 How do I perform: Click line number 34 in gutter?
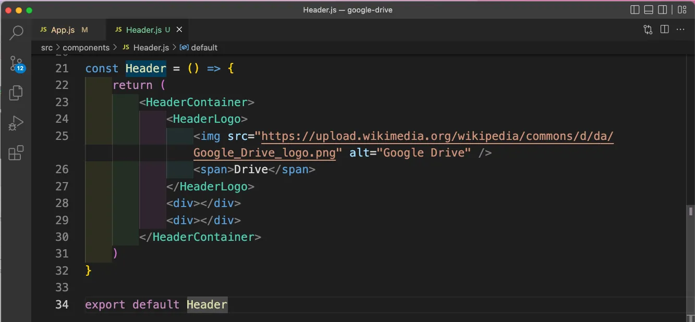(62, 304)
